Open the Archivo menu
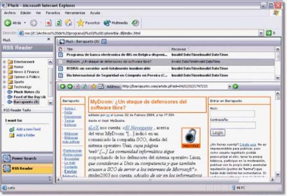 10,13
